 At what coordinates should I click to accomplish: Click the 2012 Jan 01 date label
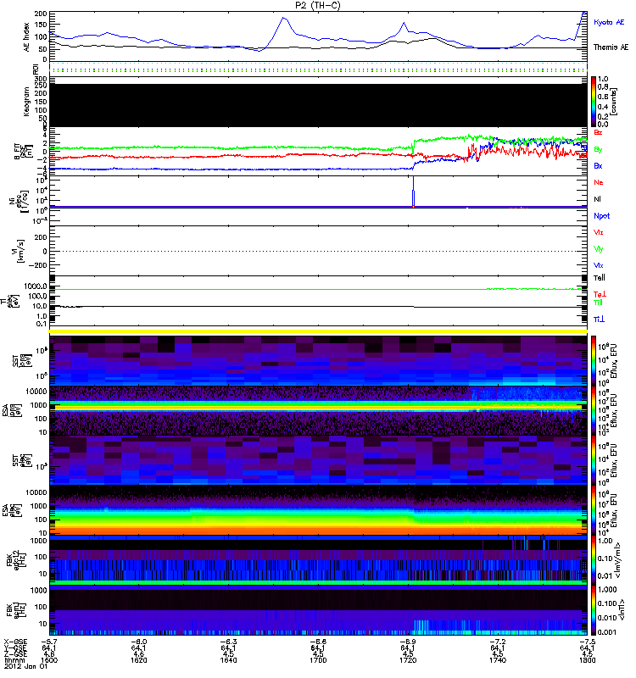pyautogui.click(x=26, y=666)
